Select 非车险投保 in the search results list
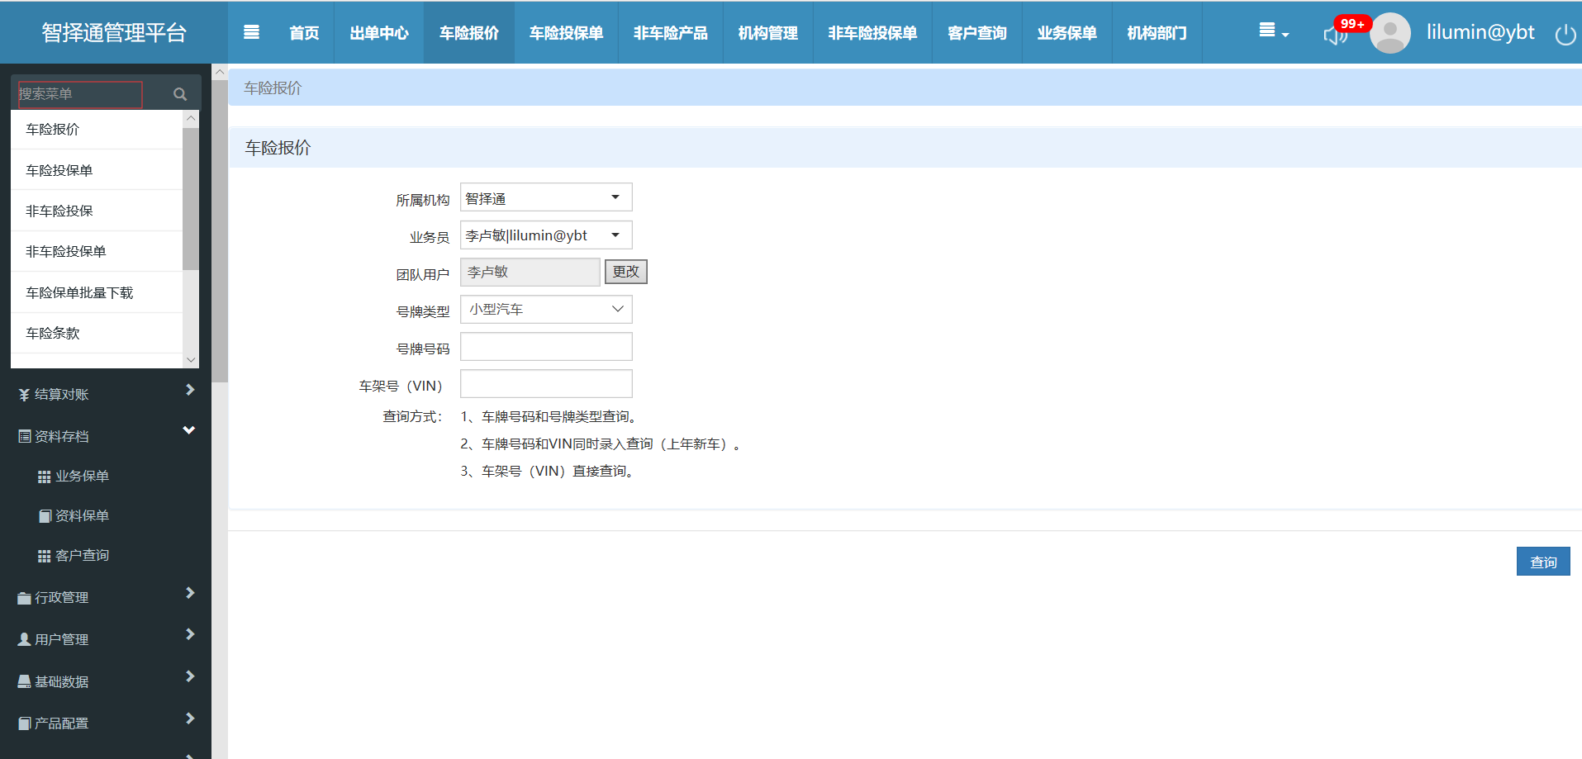The width and height of the screenshot is (1582, 759). point(97,211)
